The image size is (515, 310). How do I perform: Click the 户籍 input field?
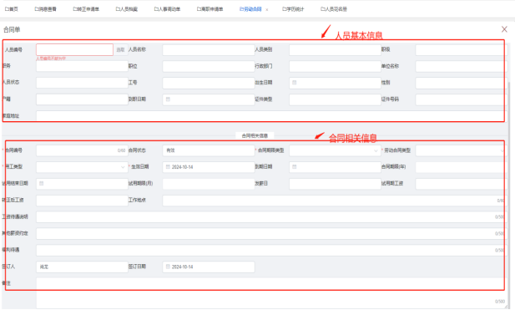(82, 99)
